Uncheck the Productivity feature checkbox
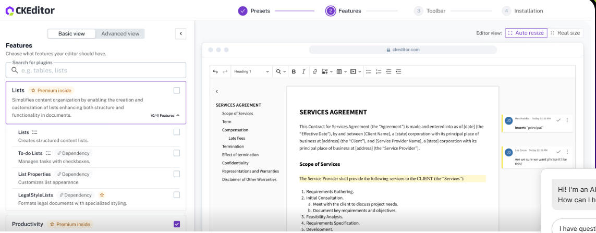Screen dimensions: 596x233 pyautogui.click(x=177, y=224)
